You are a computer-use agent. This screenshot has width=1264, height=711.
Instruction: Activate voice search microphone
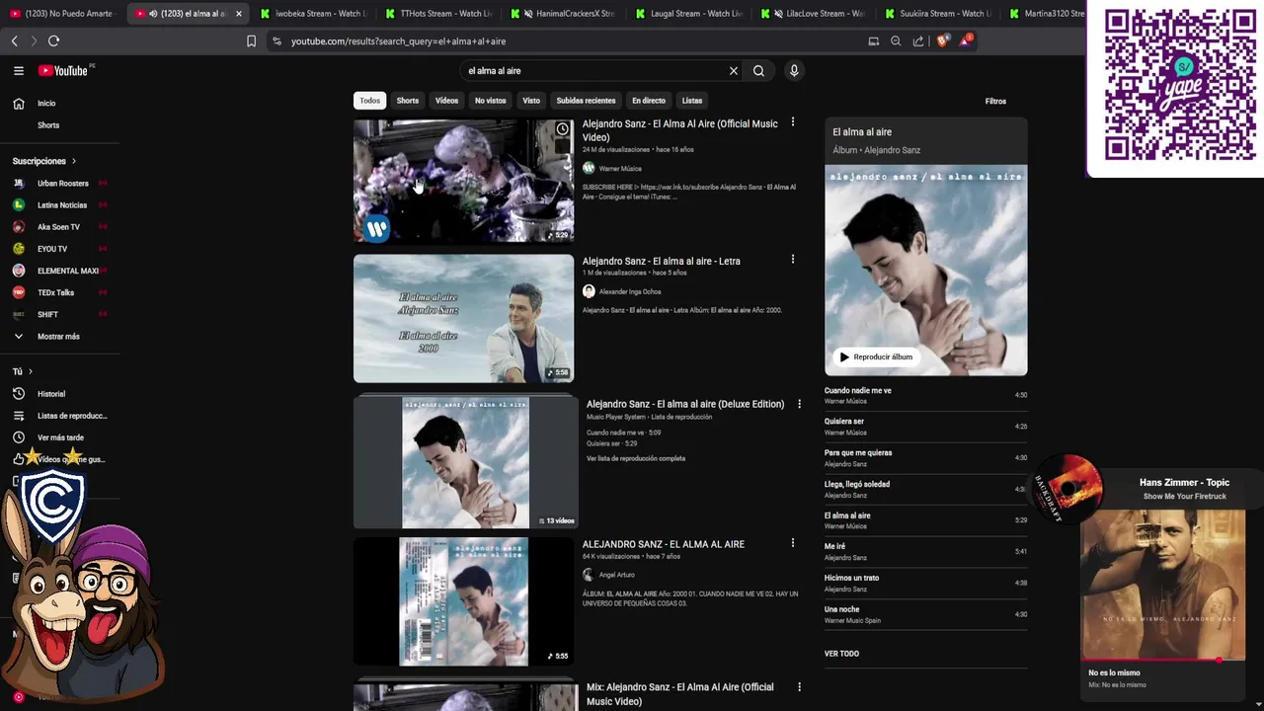793,71
